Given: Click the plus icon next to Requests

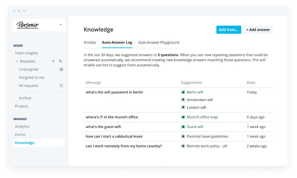Looking at the screenshot, I should click(x=53, y=61).
